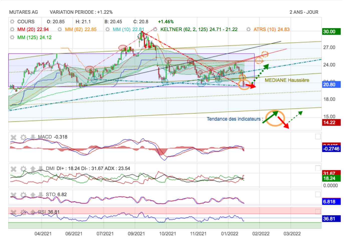Click the blue 20.80 current price tag
Image resolution: width=344 pixels, height=241 pixels.
click(331, 85)
